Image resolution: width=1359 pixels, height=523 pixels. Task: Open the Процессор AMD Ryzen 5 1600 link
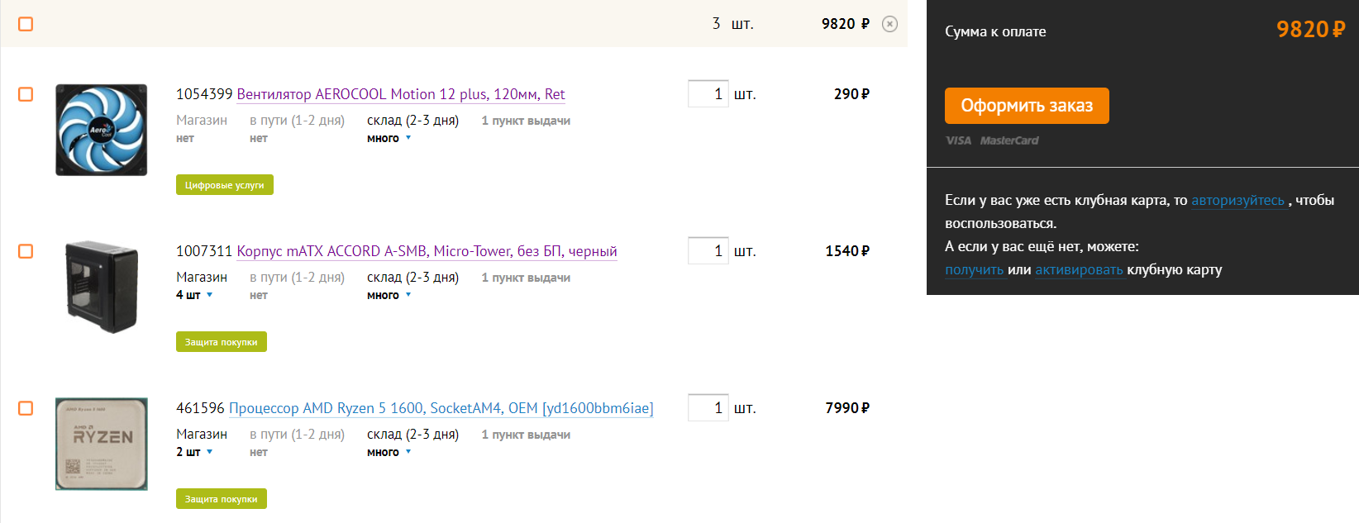coord(441,408)
